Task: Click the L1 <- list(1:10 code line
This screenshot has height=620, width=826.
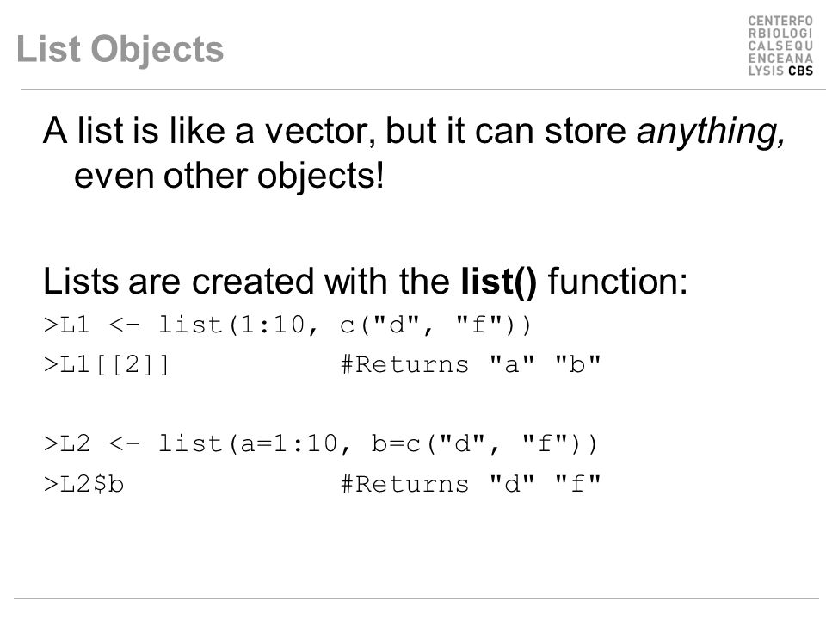Action: tap(287, 325)
